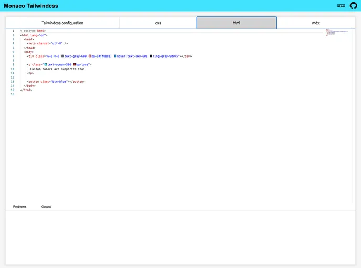Click the editor vertical scrollbar
The image size is (361, 268).
354,116
